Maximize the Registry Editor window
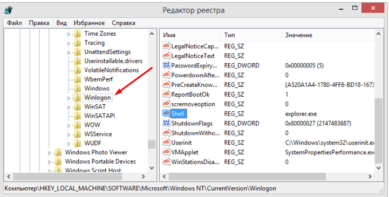Image resolution: width=389 pixels, height=197 pixels. (x=355, y=8)
